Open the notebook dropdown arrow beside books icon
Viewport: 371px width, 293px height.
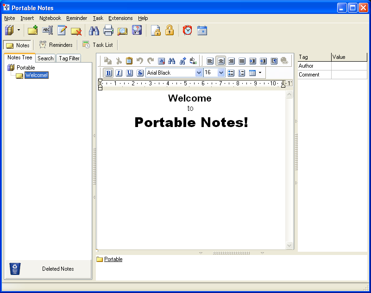(x=19, y=30)
